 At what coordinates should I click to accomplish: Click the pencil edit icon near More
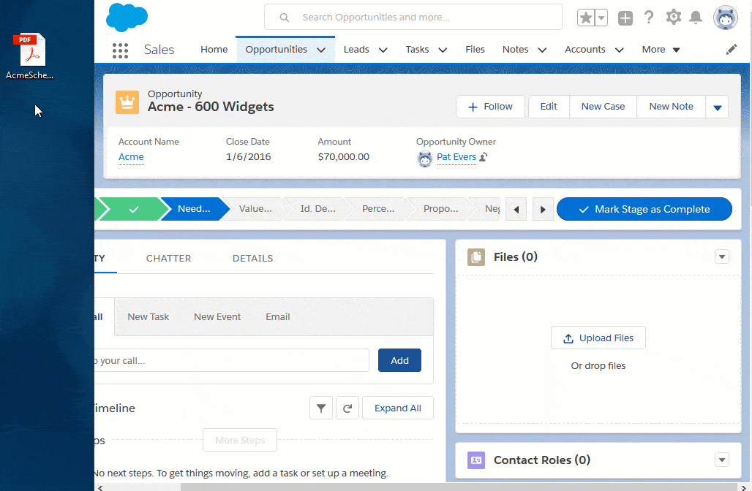731,49
